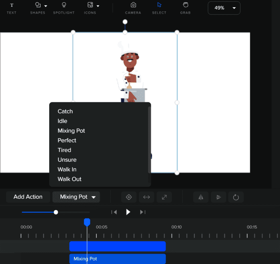Open the Mixing Pot action dropdown
This screenshot has width=280, height=264.
click(76, 197)
